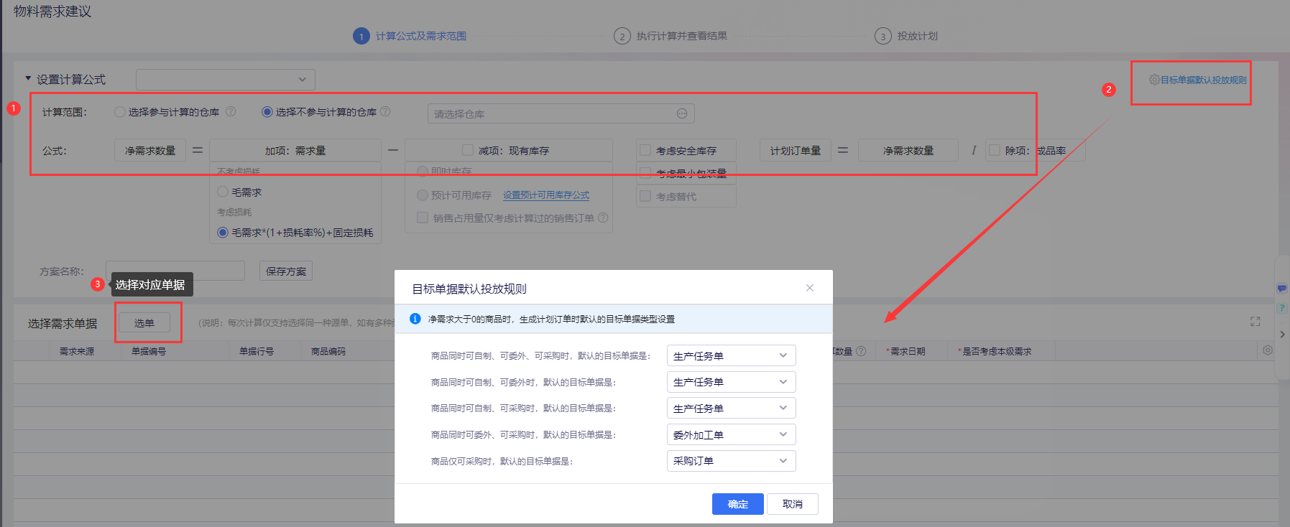The height and width of the screenshot is (527, 1290).
Task: Click gear link 目标单据默认投放规则 at top right
Action: (x=1197, y=80)
